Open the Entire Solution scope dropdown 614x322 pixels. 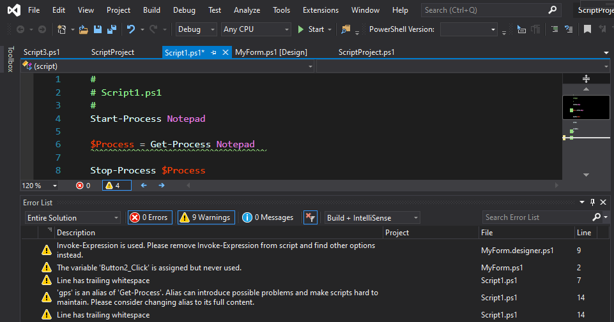click(x=72, y=217)
